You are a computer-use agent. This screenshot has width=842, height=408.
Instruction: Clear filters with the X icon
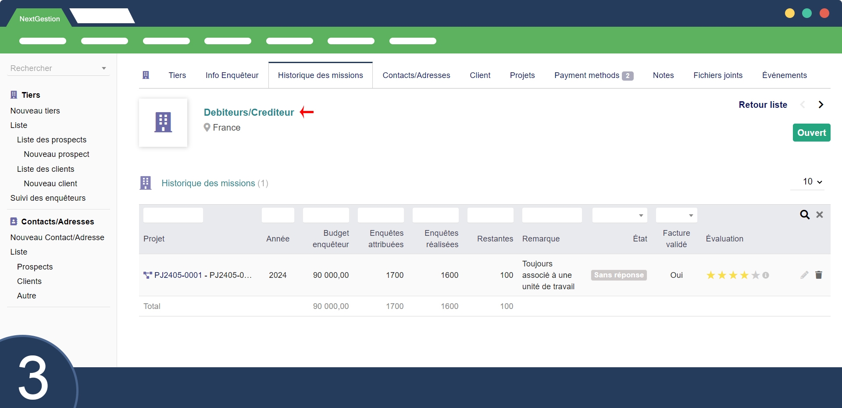[x=819, y=215]
